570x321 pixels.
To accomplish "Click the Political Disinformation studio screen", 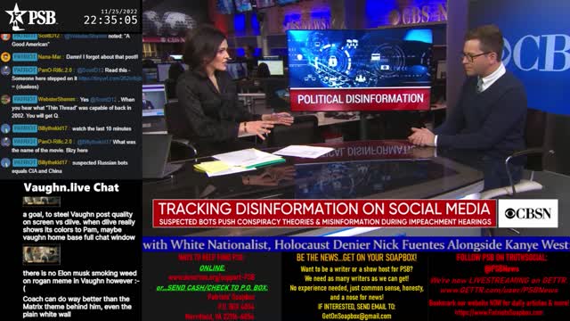I will (360, 70).
